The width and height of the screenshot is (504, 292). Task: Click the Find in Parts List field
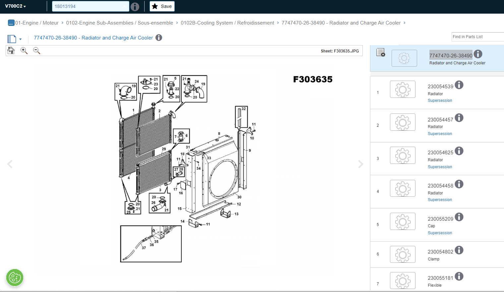pyautogui.click(x=477, y=37)
